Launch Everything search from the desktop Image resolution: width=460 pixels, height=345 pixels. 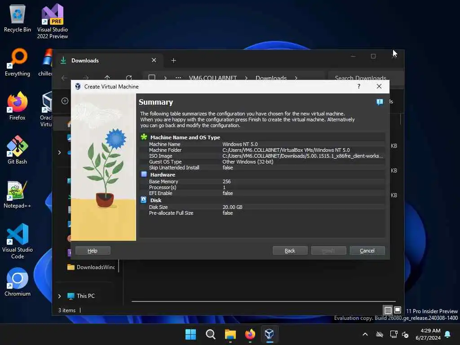click(18, 62)
